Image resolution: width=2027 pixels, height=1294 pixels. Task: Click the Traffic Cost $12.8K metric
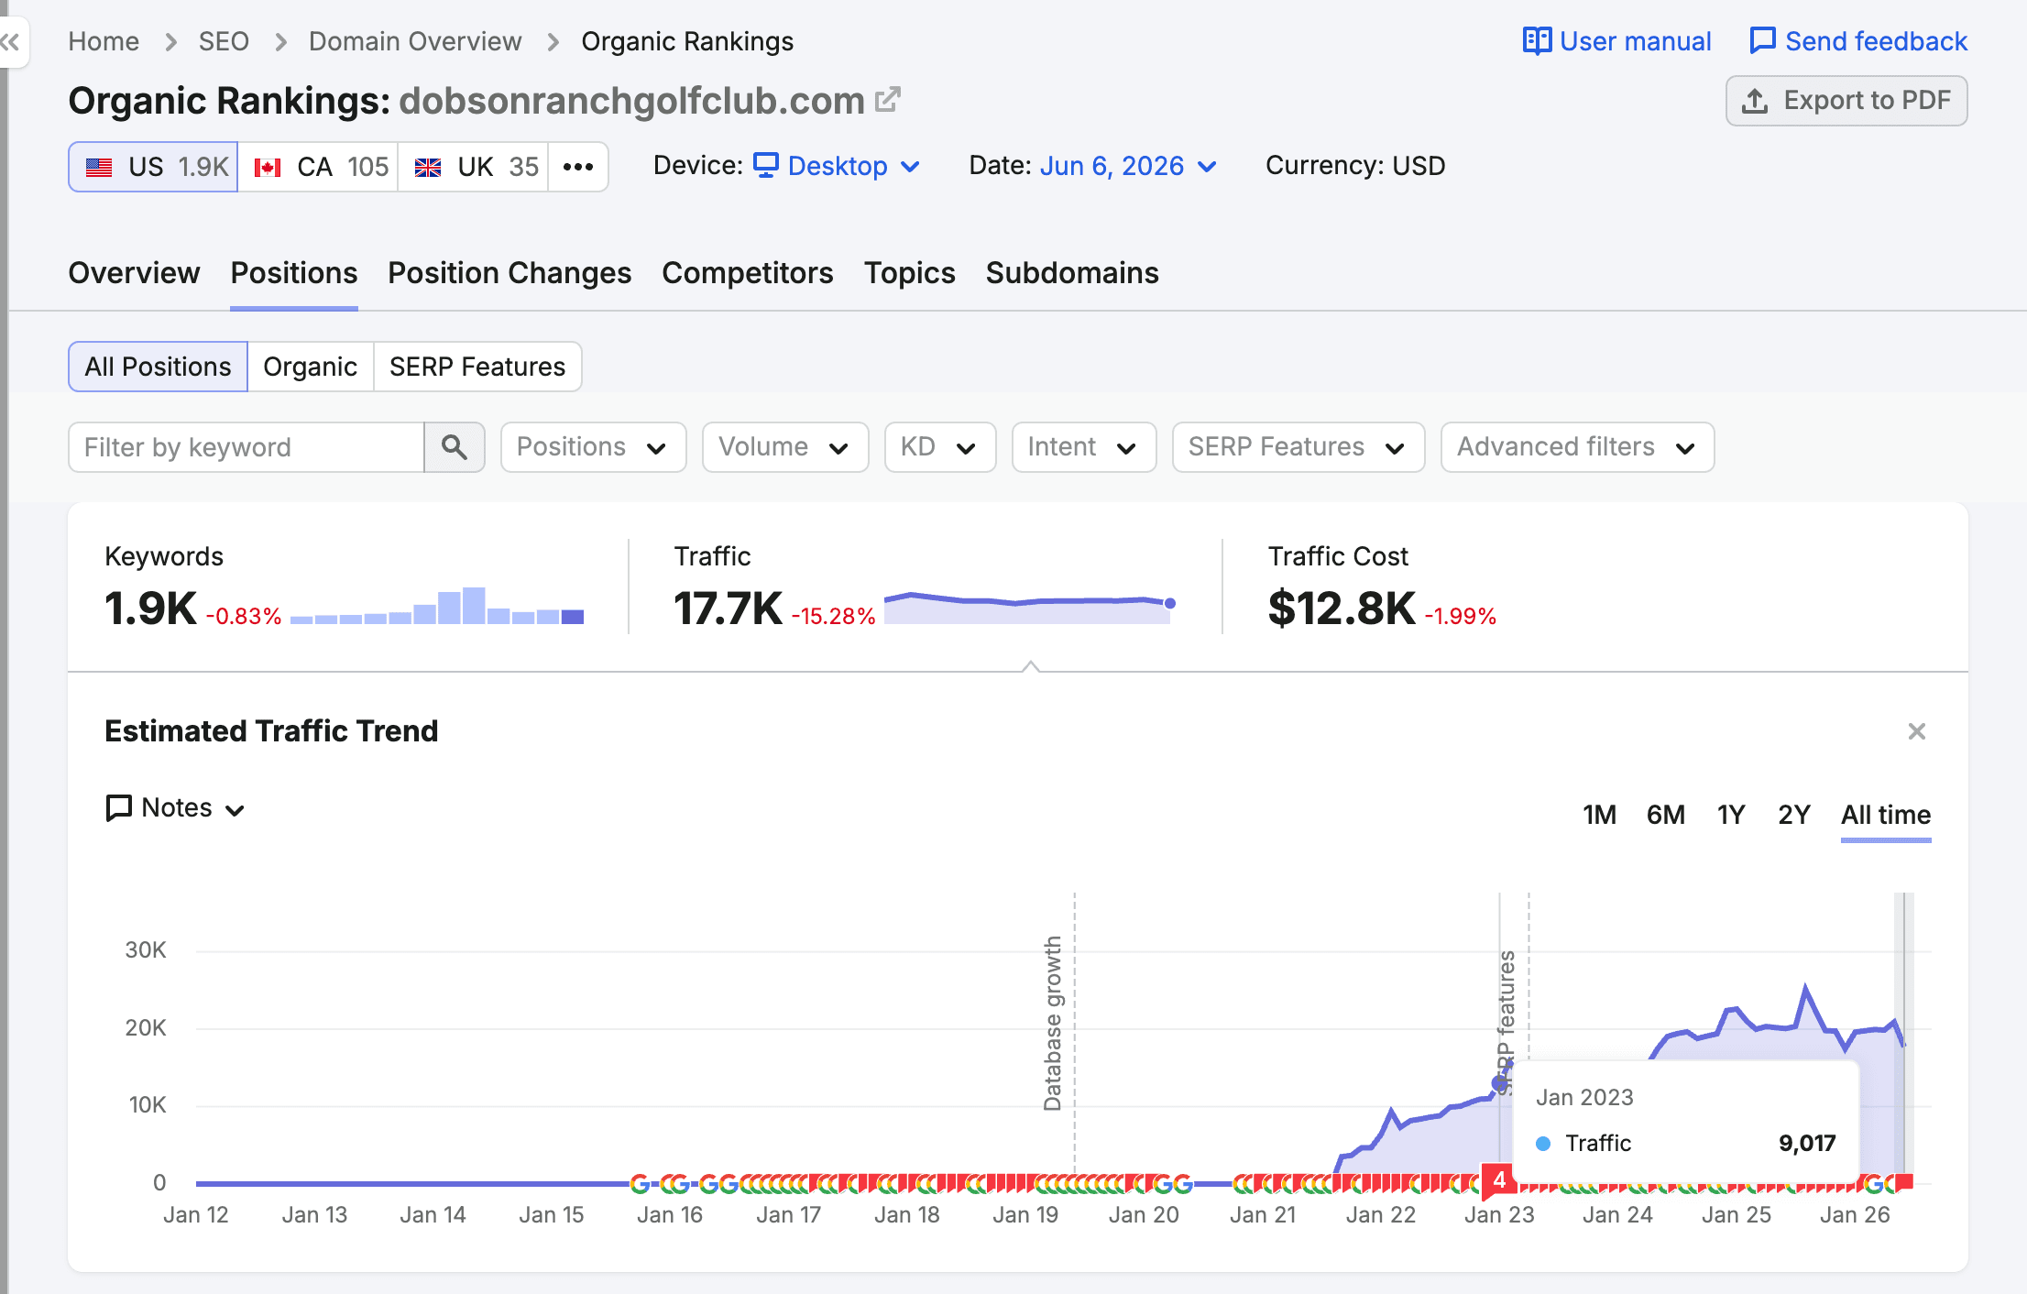point(1342,609)
